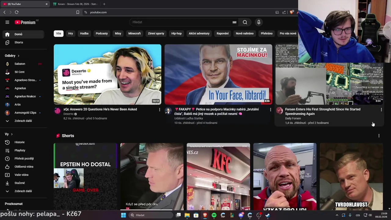The width and height of the screenshot is (391, 220).
Task: Open Stažené downloads in sidebar
Action: tap(24, 183)
